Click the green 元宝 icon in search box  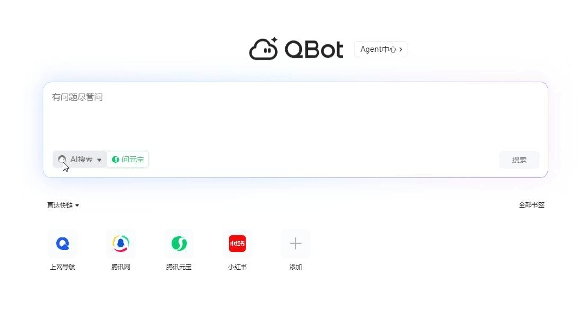click(x=115, y=160)
